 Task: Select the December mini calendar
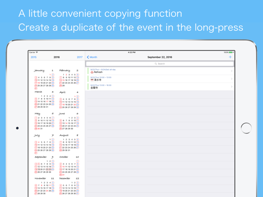[69, 186]
